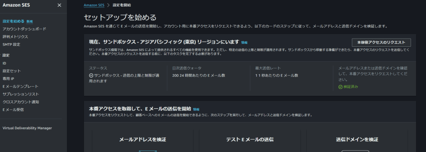Close the Amazon SES navigation panel
This screenshot has width=426, height=152.
coord(59,5)
